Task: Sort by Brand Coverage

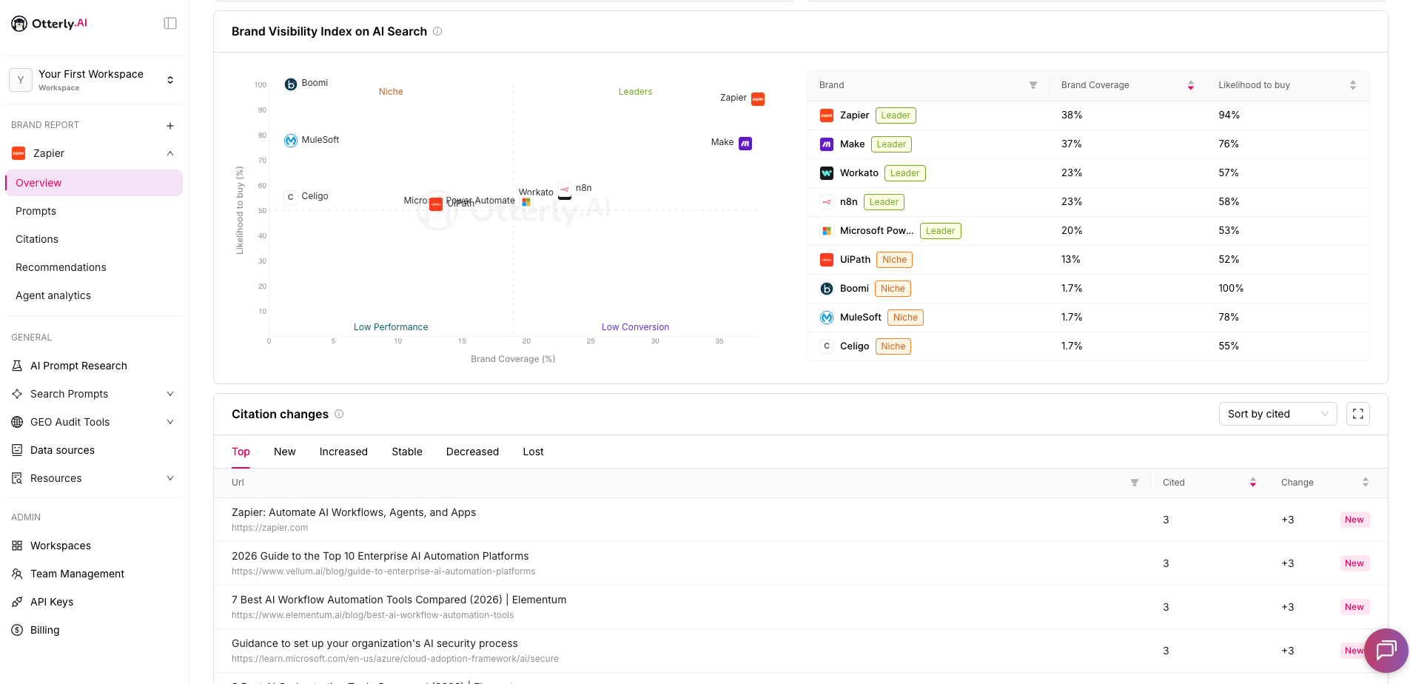Action: 1191,85
